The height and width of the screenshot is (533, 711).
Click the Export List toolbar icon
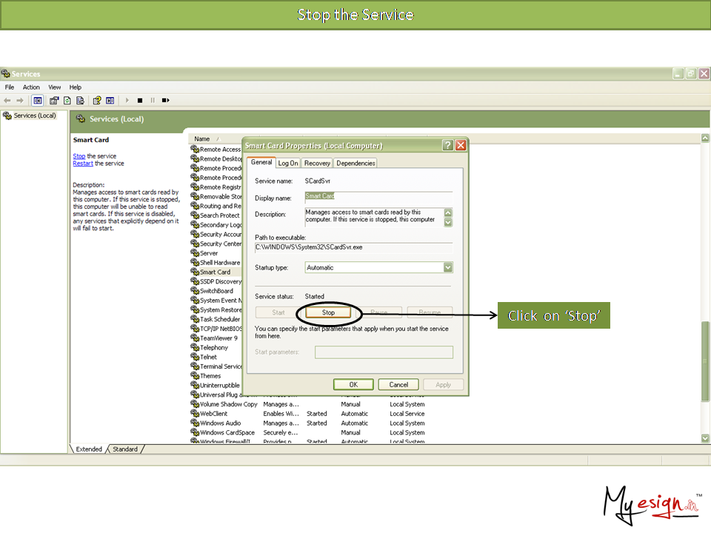[79, 100]
